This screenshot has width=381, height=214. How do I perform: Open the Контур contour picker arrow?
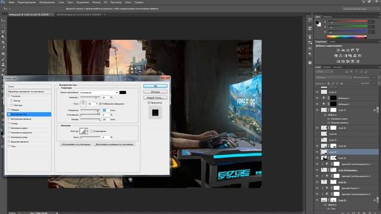87,131
